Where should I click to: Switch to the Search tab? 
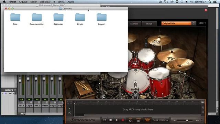[134, 24]
